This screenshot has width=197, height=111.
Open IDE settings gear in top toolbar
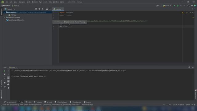pyautogui.click(x=192, y=6)
